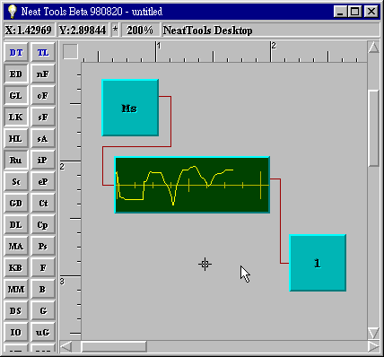Click the vertical scrollbar thumb
Viewport: 384px width, 357px height.
(373, 128)
